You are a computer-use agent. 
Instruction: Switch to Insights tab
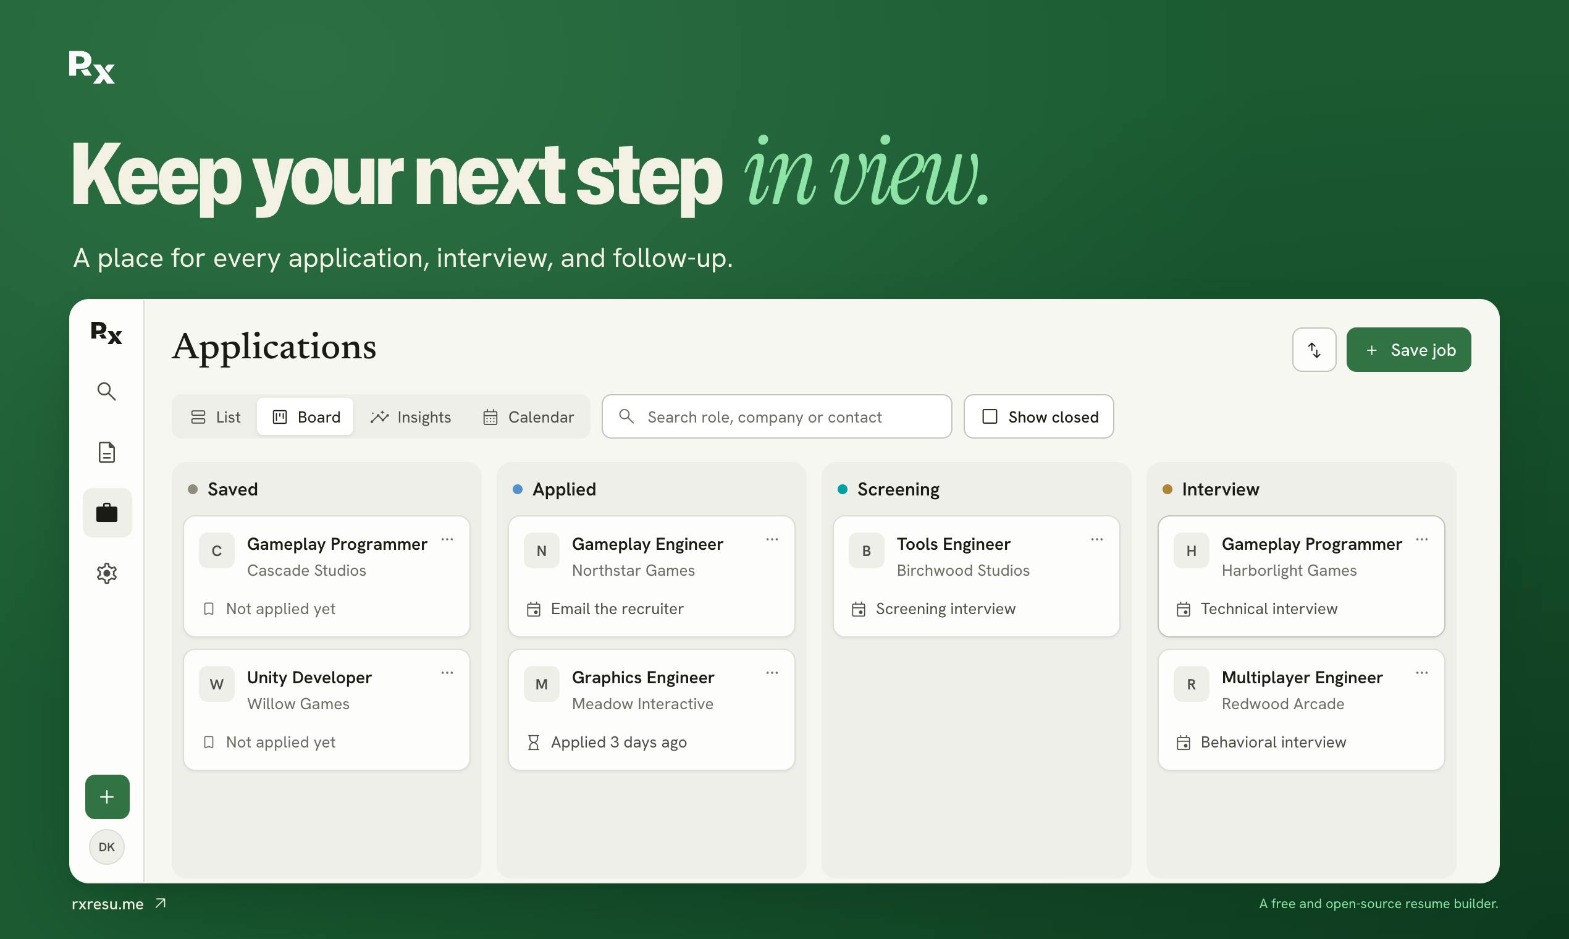411,417
